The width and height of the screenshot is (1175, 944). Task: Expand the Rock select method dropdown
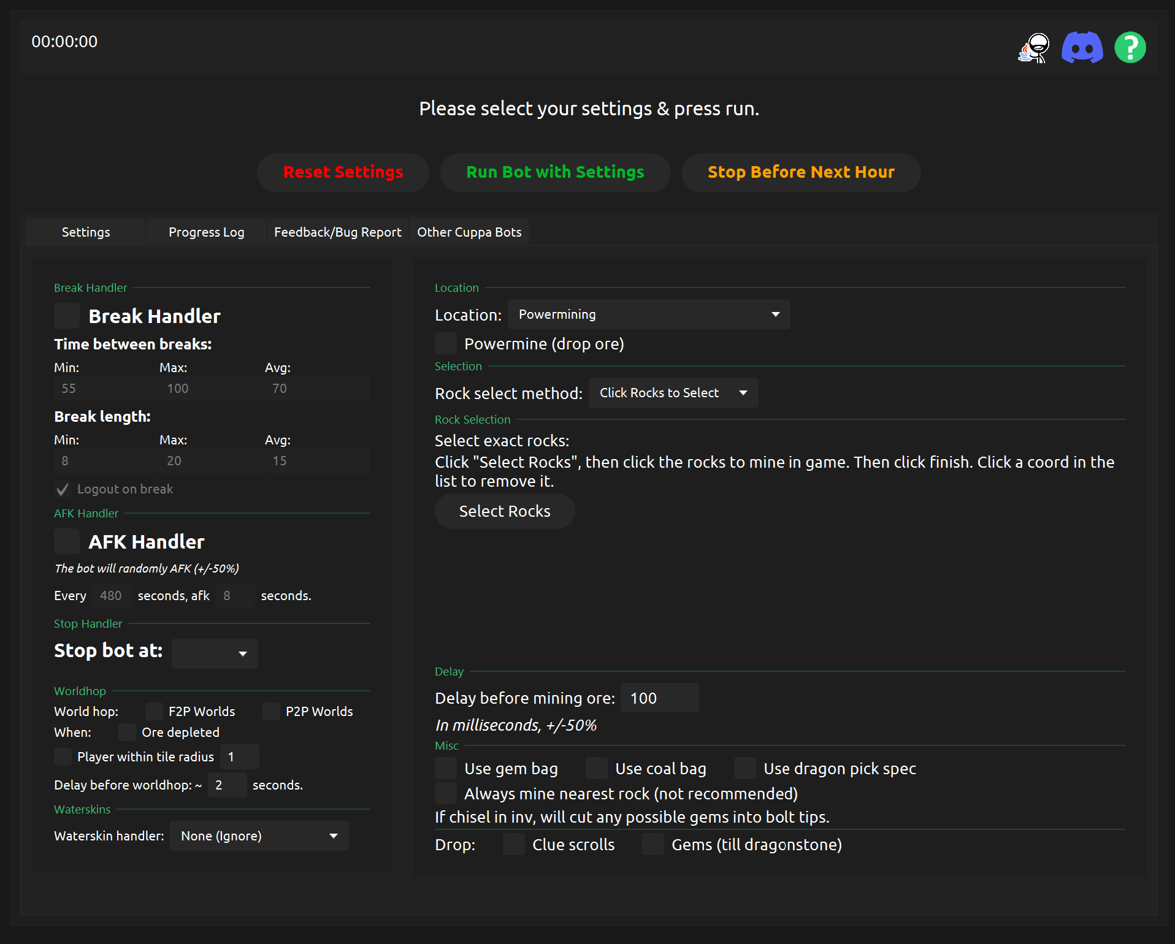coord(673,393)
